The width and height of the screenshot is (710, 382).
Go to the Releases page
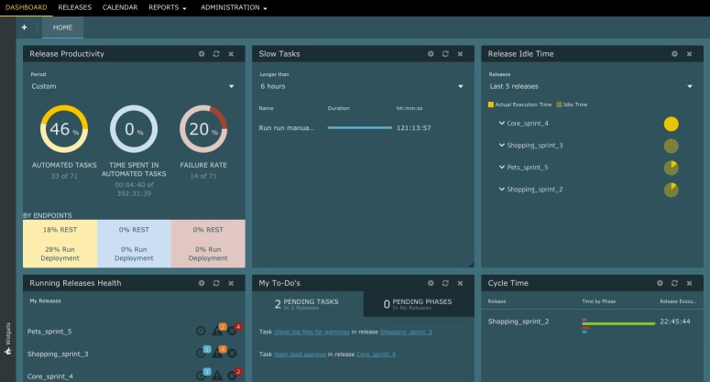pyautogui.click(x=74, y=7)
